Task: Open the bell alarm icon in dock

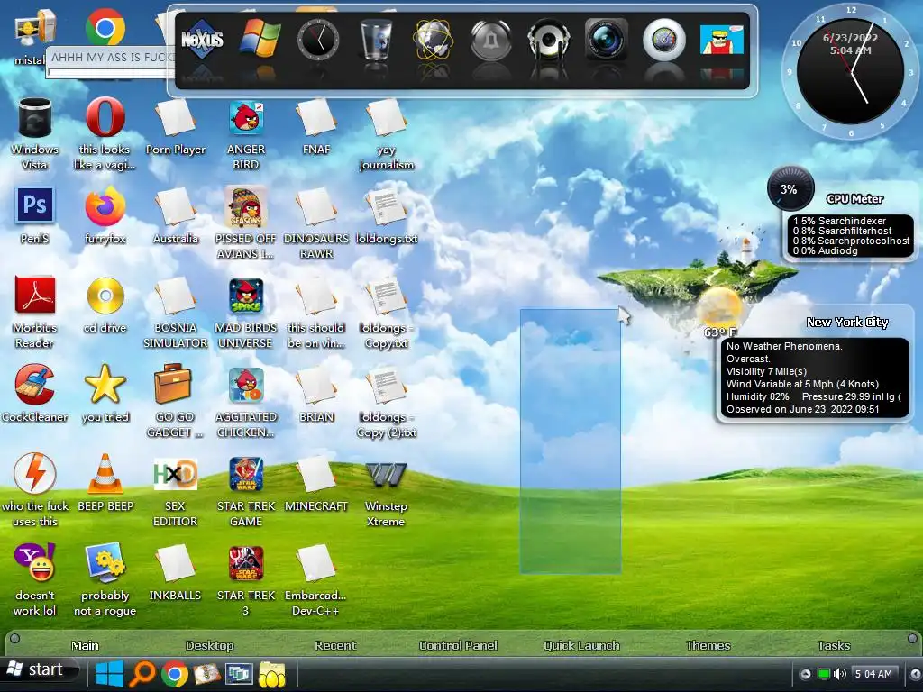Action: point(491,40)
